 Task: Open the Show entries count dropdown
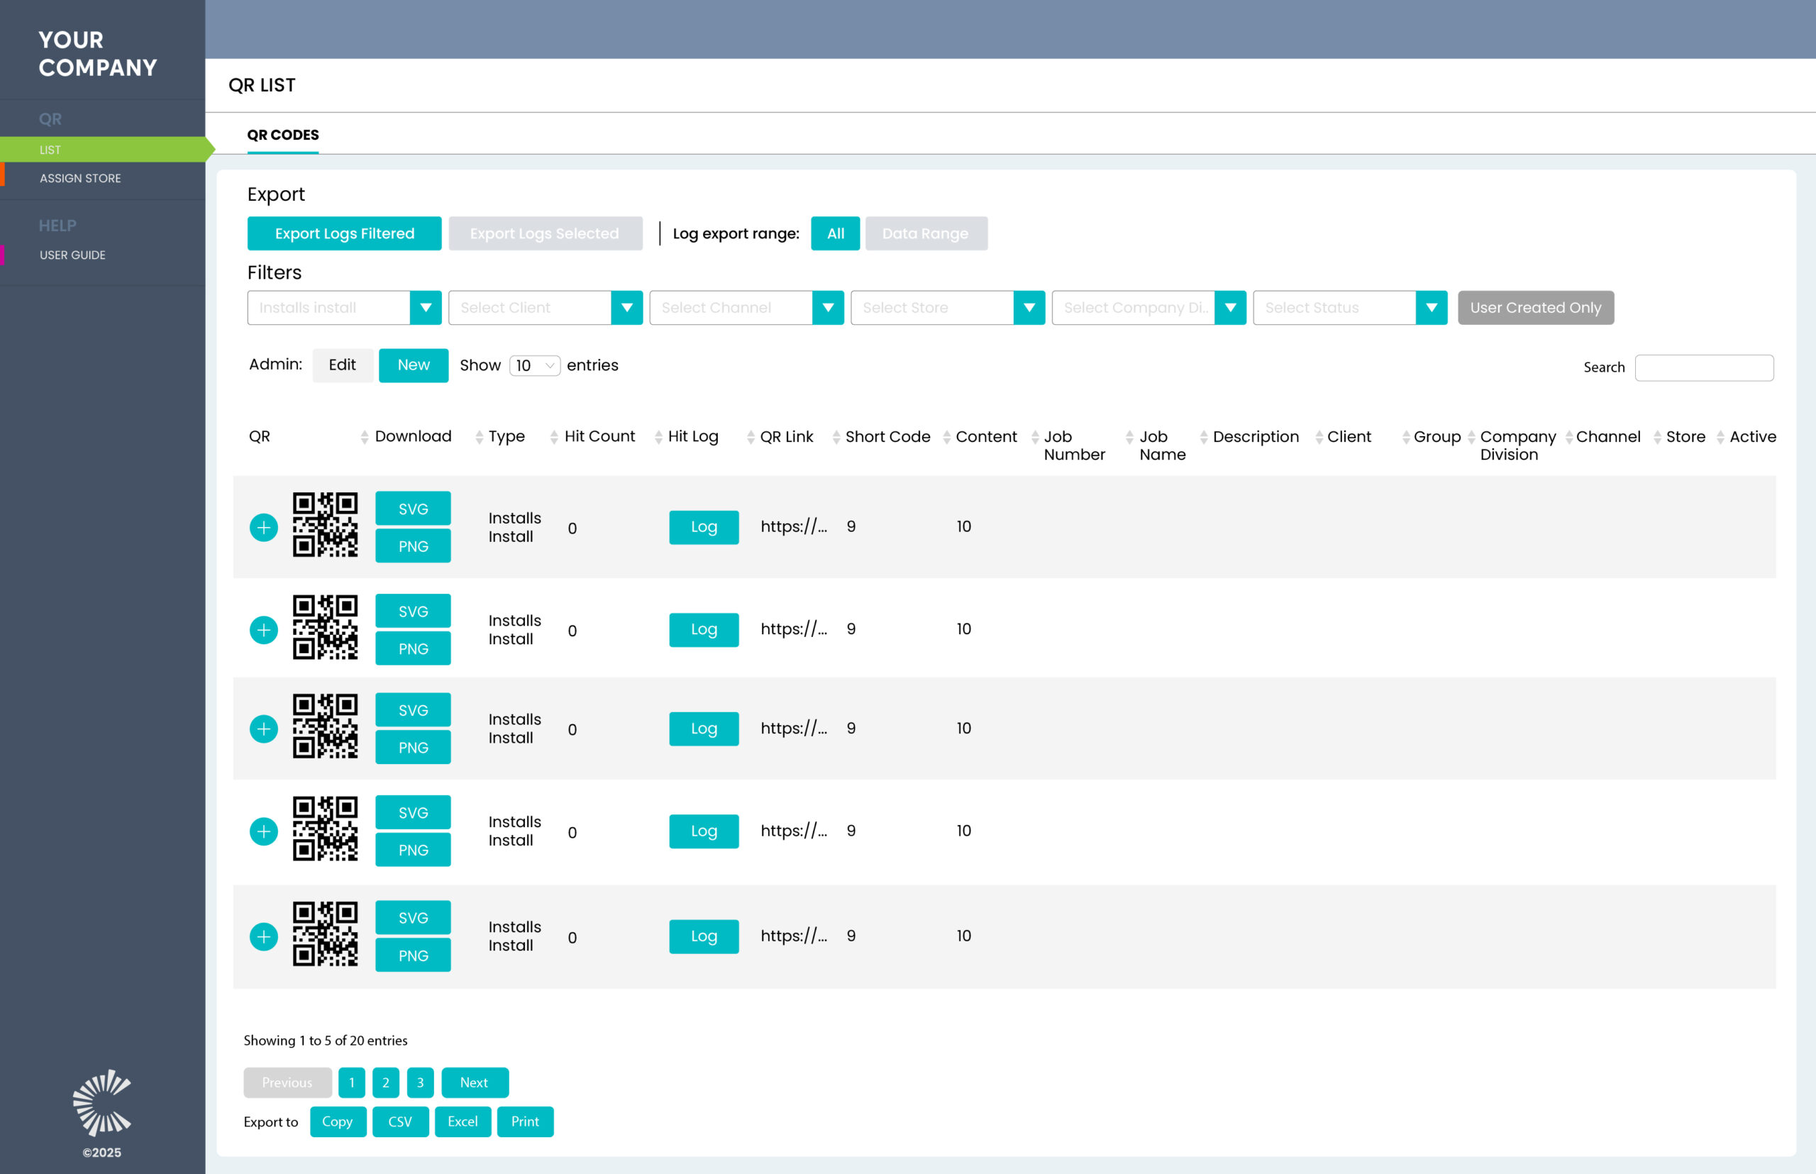click(534, 365)
